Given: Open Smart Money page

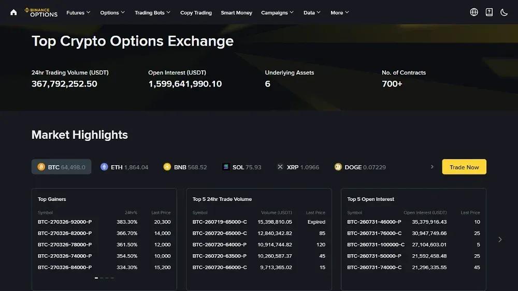Looking at the screenshot, I should pos(237,12).
